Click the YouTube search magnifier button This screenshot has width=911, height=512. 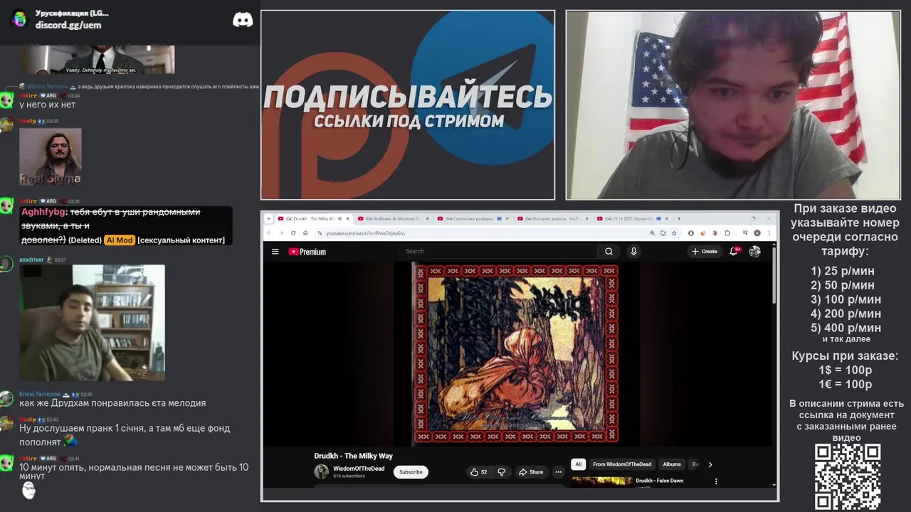[609, 251]
